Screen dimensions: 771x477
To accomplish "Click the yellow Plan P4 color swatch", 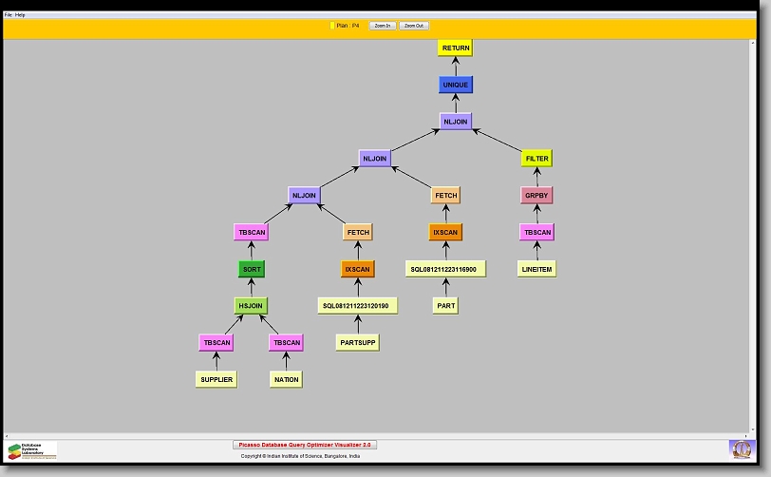I will click(x=331, y=26).
